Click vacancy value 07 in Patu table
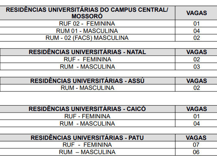Image resolution: width=217 pixels, height=161 pixels. [x=196, y=145]
